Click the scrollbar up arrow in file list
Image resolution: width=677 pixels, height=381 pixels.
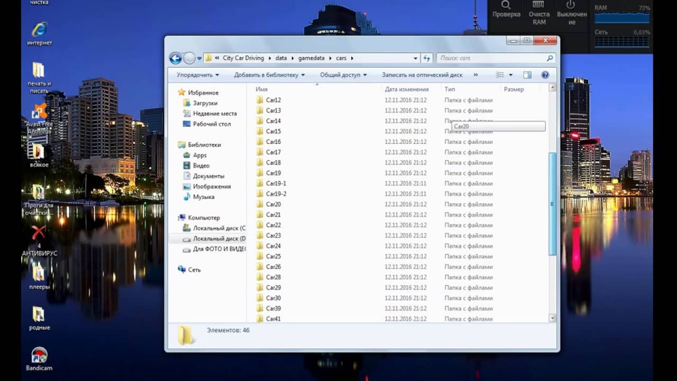553,88
